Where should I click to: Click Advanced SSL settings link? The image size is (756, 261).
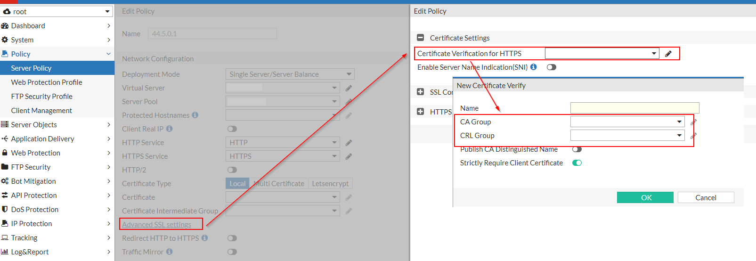(156, 225)
